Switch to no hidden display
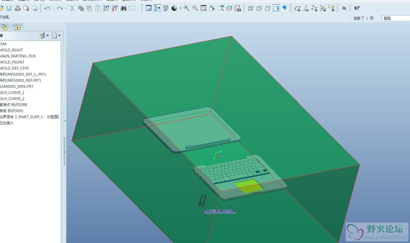Screen dimensions: 410x243 tap(268, 9)
